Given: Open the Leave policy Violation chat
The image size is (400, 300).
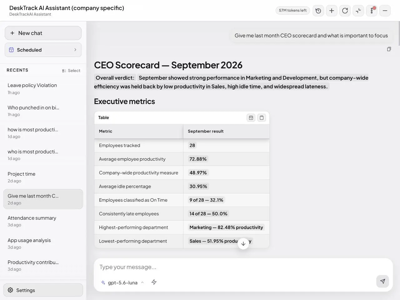Looking at the screenshot, I should (43, 88).
